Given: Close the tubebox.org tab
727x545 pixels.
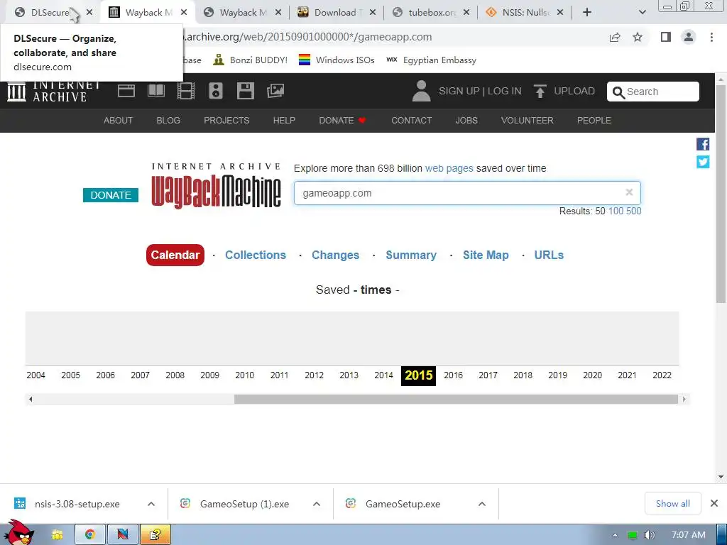Looking at the screenshot, I should (466, 13).
